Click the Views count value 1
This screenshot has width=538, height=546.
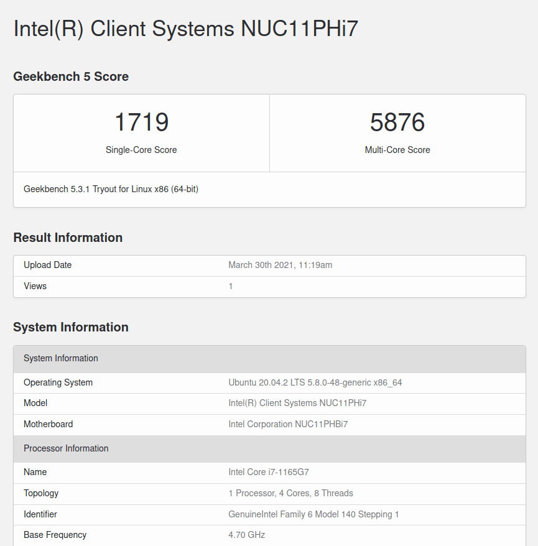point(231,286)
